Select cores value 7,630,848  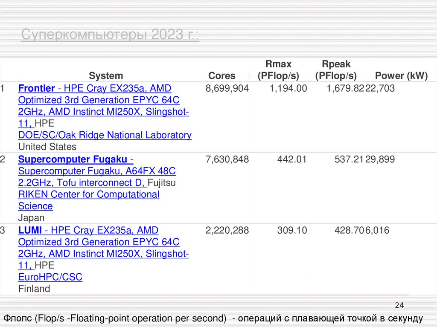point(227,159)
